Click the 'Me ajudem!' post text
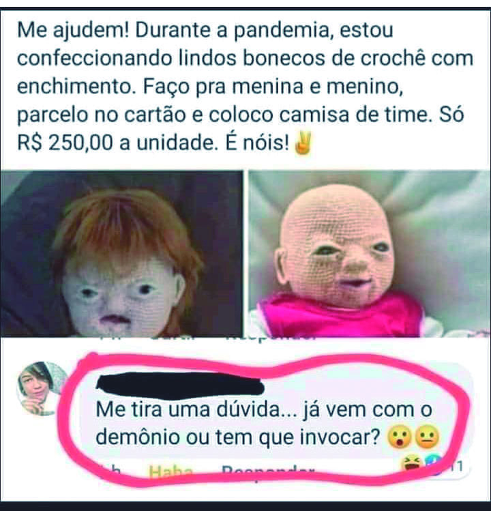Image resolution: width=491 pixels, height=511 pixels. pos(74,30)
